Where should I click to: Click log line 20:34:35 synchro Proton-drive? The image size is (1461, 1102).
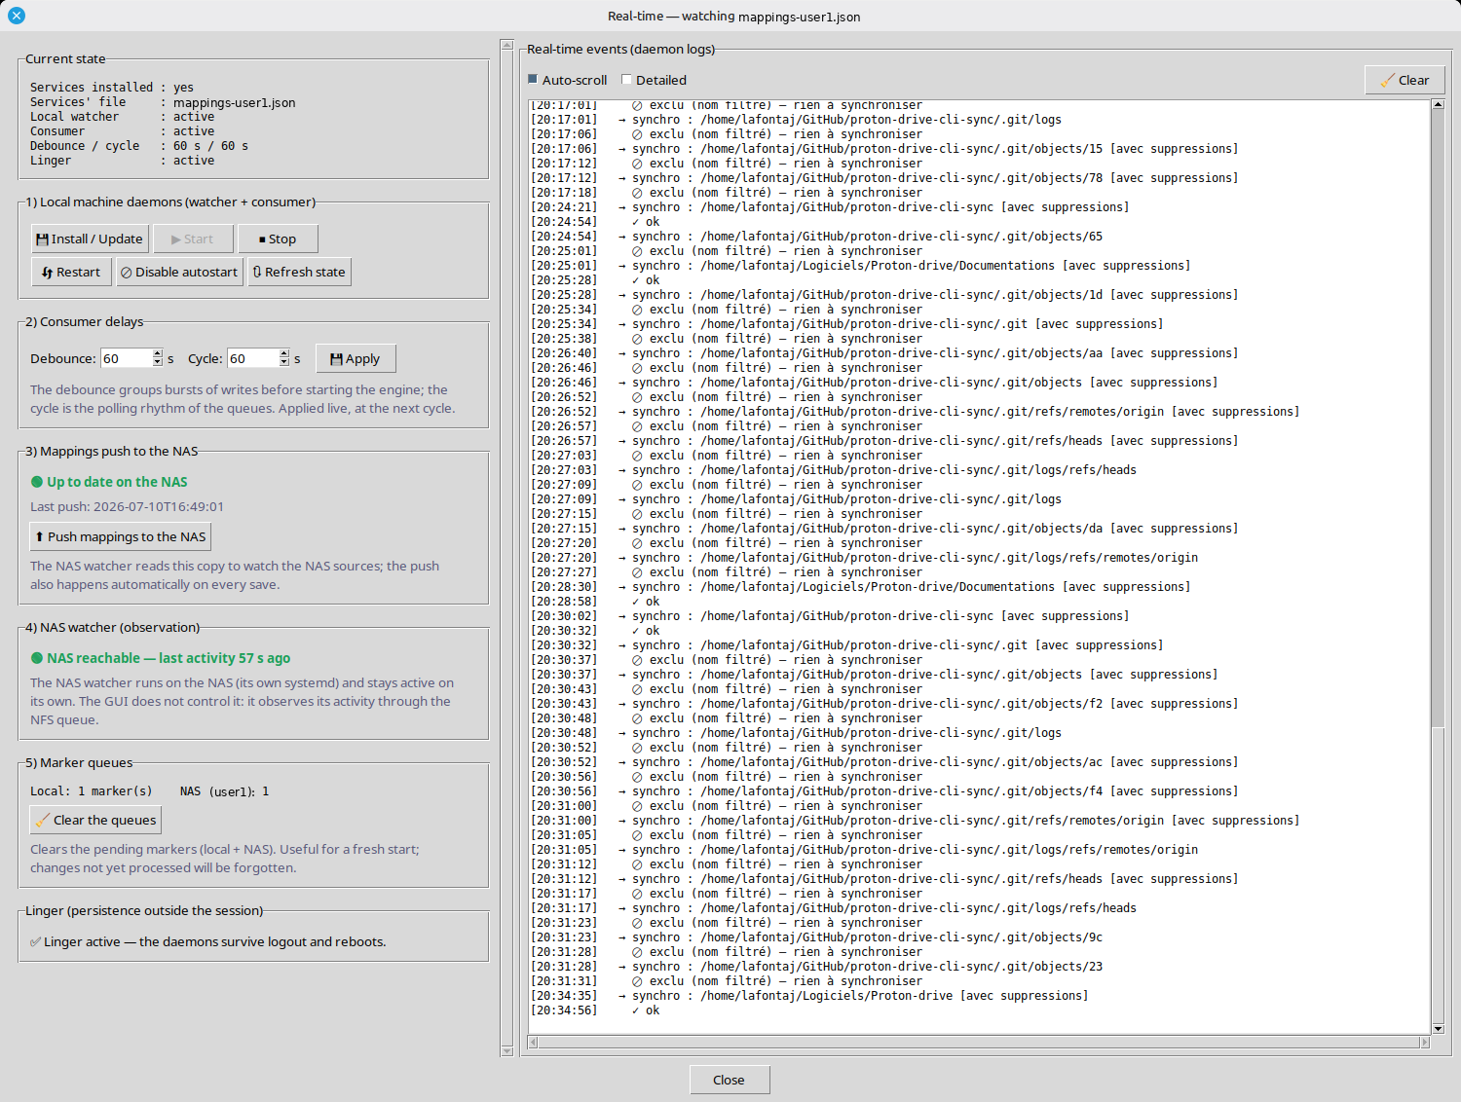point(809,996)
